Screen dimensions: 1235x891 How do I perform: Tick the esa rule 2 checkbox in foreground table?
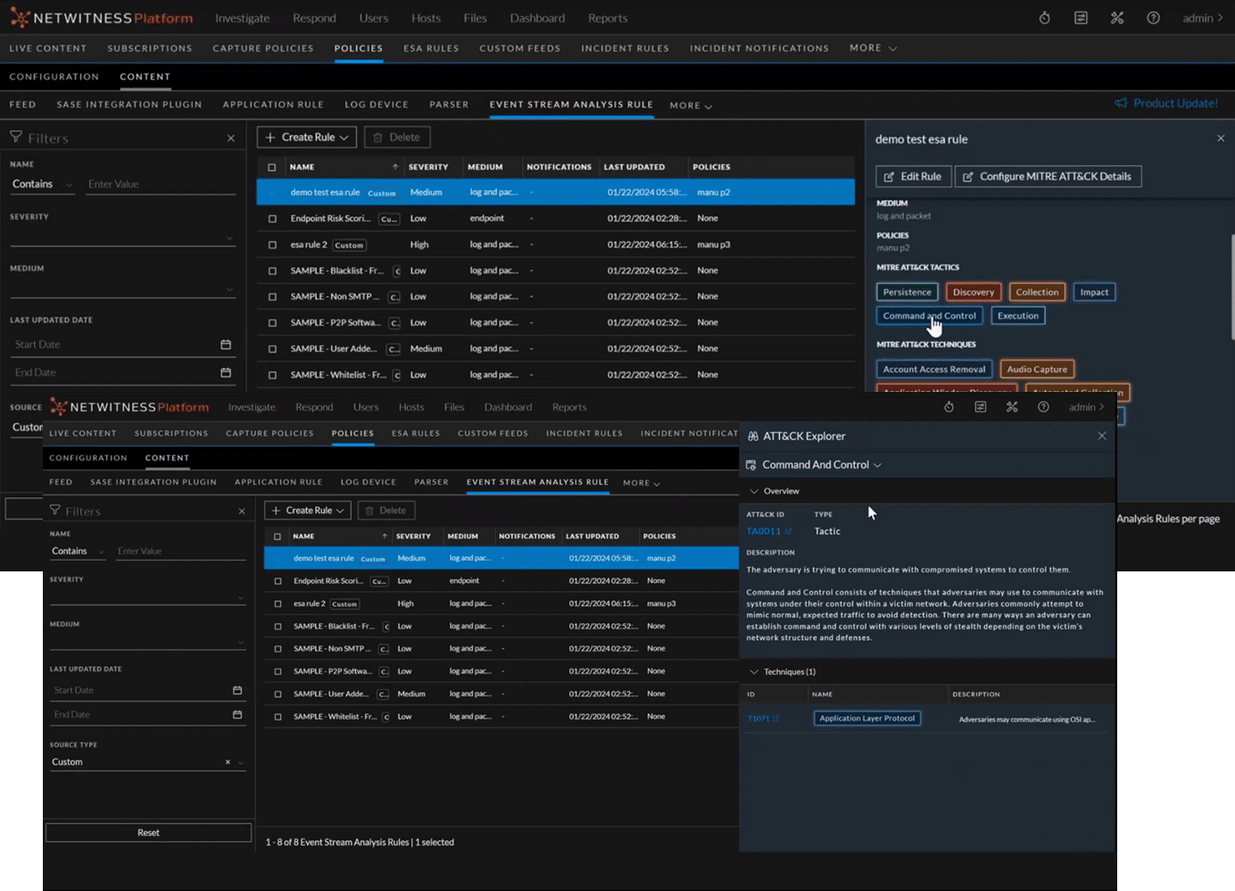coord(278,604)
